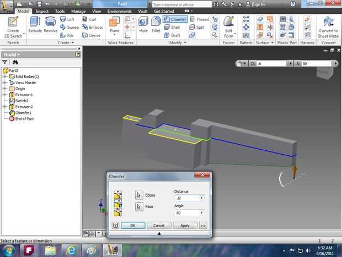
Task: Switch to the Tools tab
Action: pyautogui.click(x=60, y=11)
